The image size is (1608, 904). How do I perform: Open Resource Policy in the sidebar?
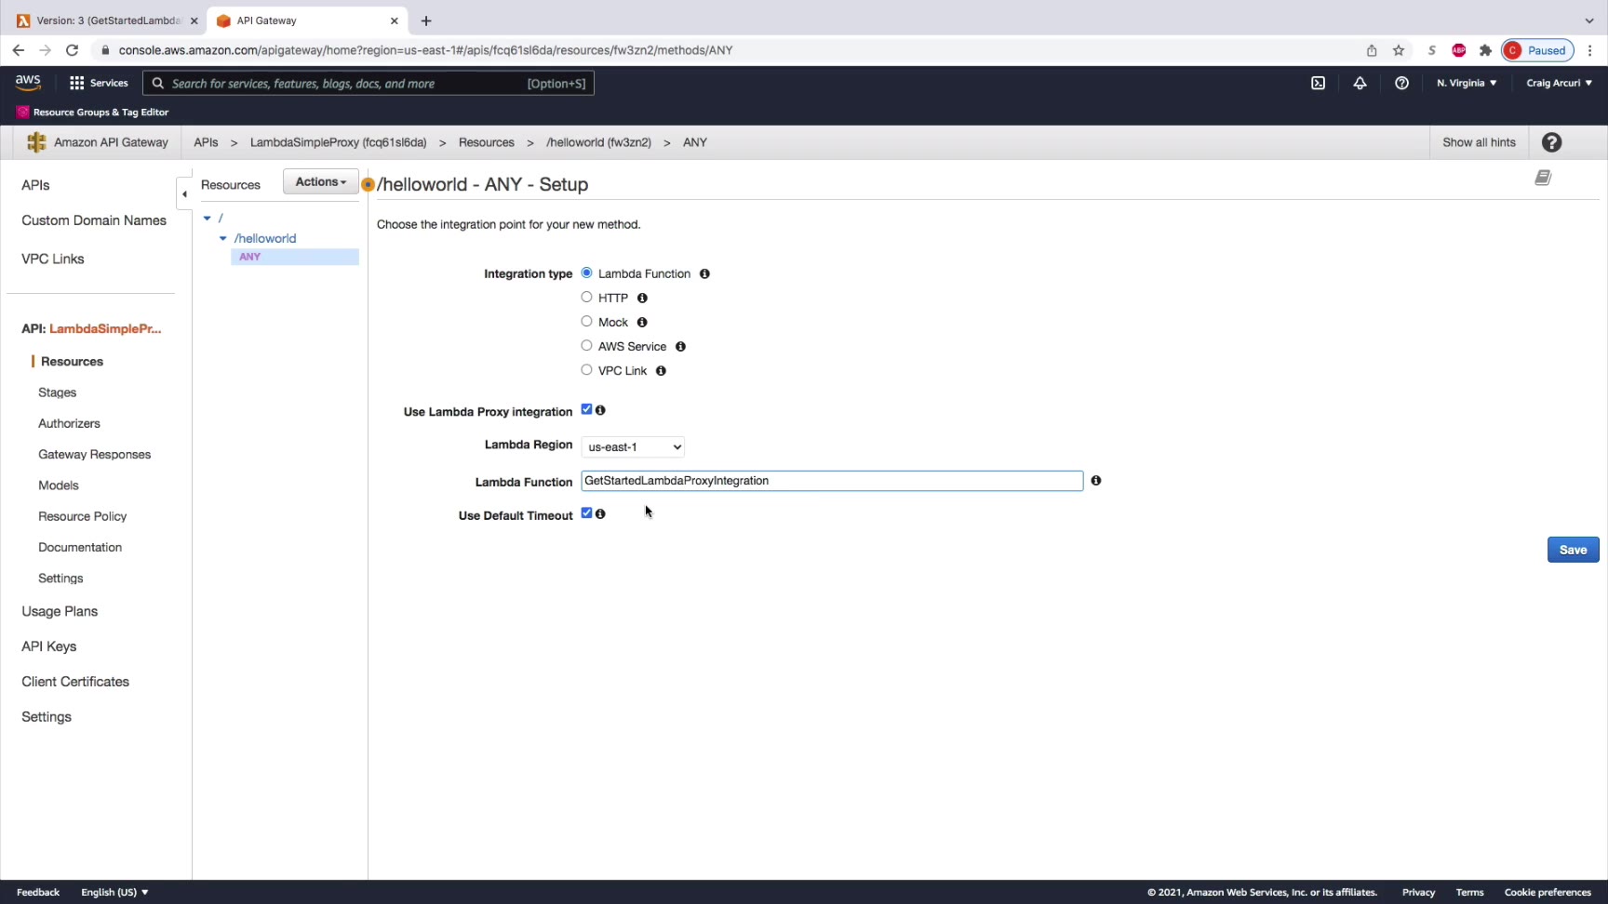pyautogui.click(x=82, y=516)
